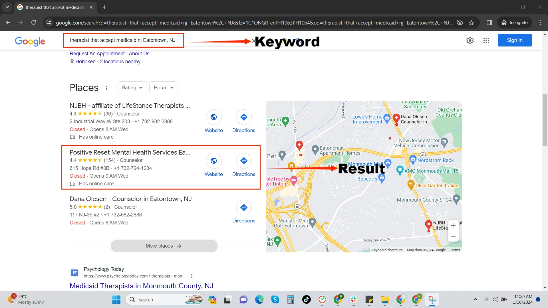
Task: Open Psychology Today result three-dot menu
Action: coord(192,276)
